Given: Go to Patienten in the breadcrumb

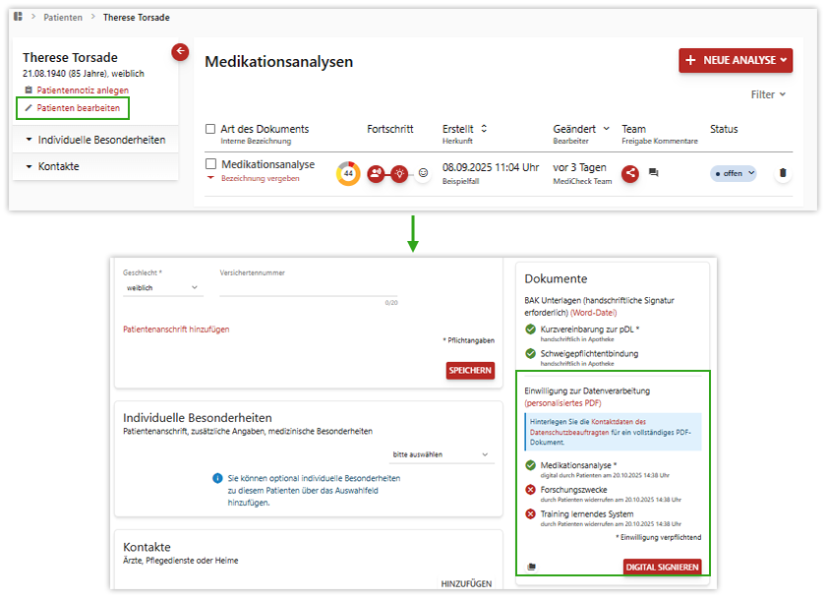Looking at the screenshot, I should click(x=63, y=18).
